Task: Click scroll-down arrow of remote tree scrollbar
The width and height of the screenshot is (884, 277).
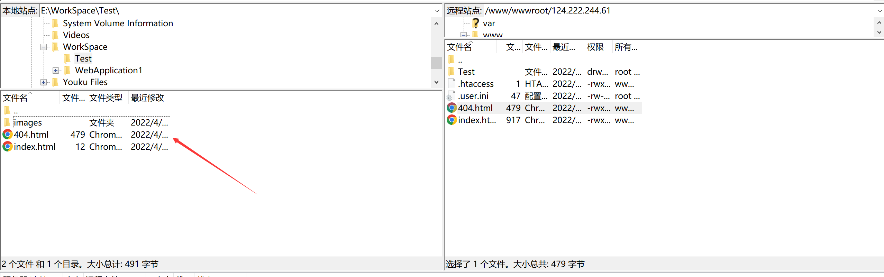Action: coord(879,32)
